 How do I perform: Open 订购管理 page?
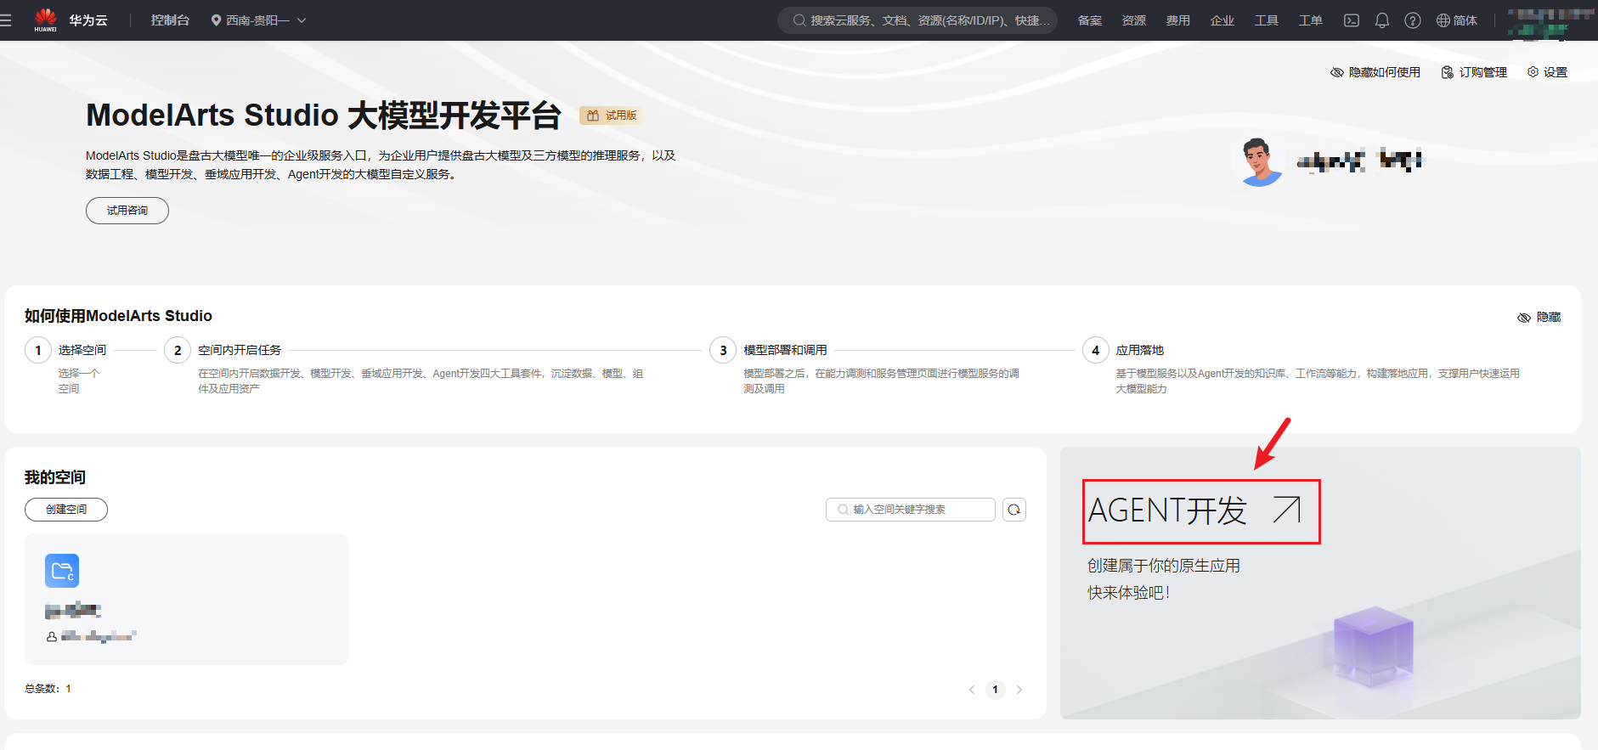[x=1474, y=72]
